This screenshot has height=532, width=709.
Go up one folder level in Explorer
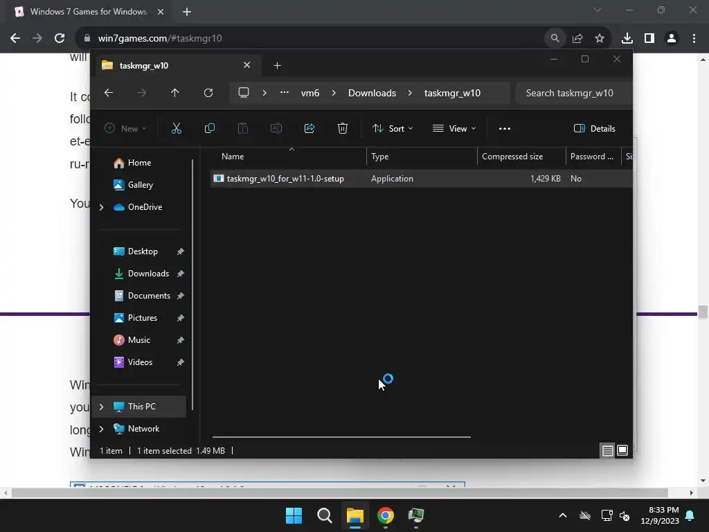[175, 93]
